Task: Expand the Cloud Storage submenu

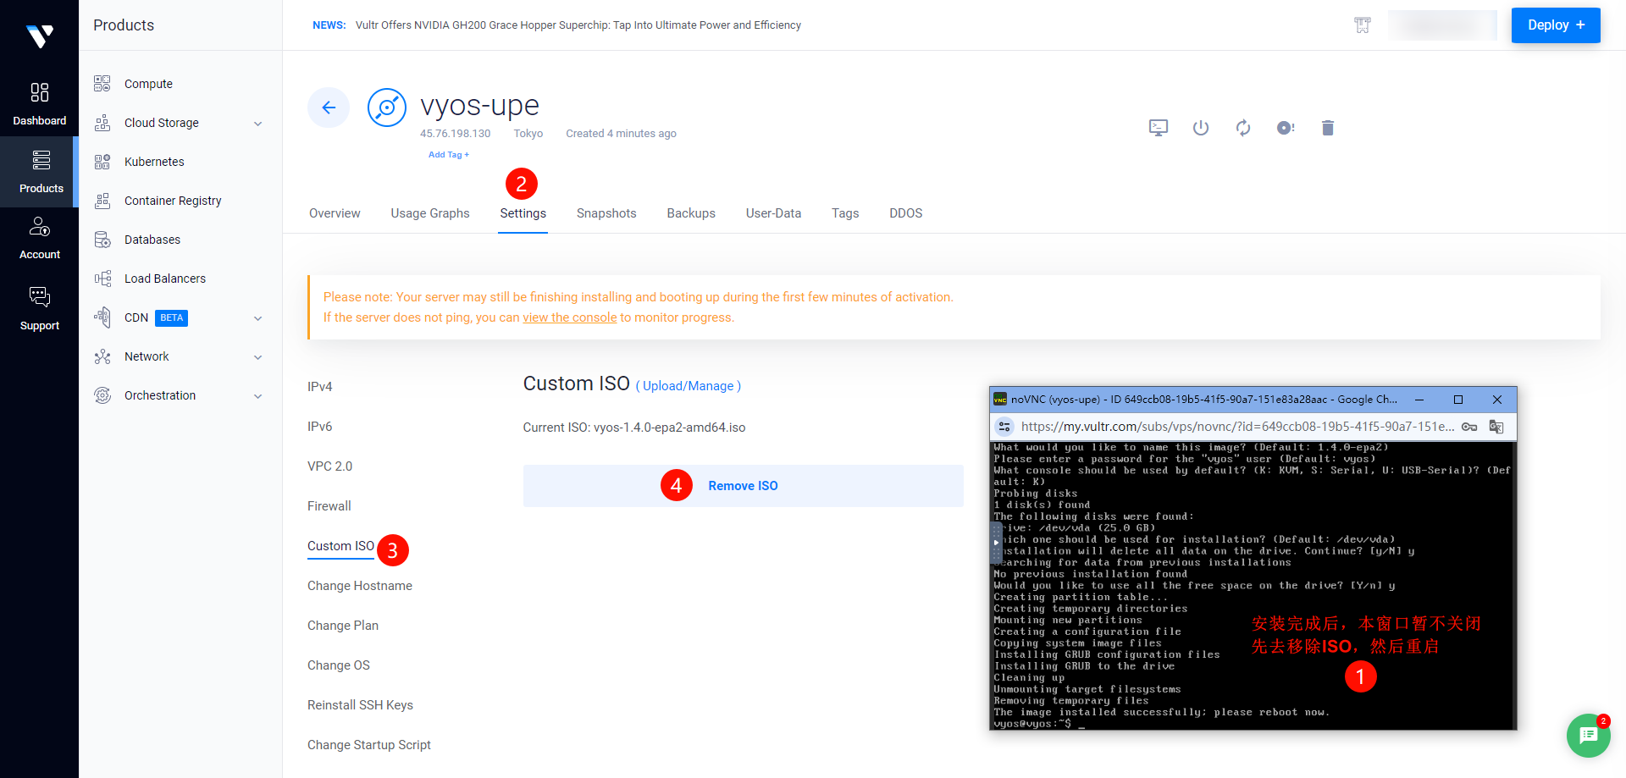Action: click(x=258, y=124)
